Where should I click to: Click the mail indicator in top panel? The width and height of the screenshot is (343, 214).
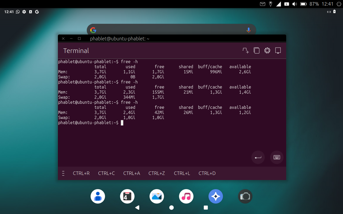[x=263, y=4]
